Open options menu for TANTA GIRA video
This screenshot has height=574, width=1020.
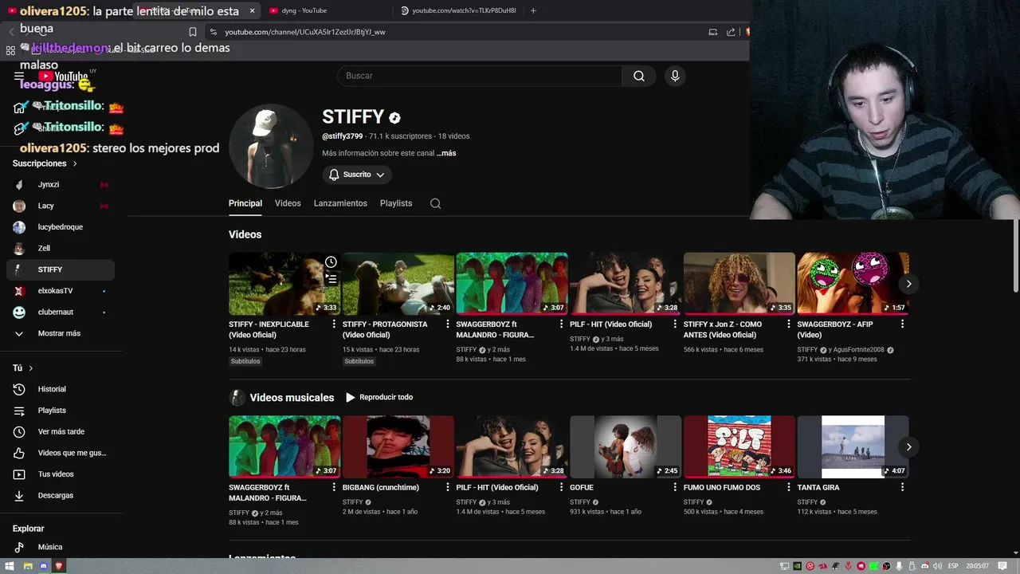902,487
